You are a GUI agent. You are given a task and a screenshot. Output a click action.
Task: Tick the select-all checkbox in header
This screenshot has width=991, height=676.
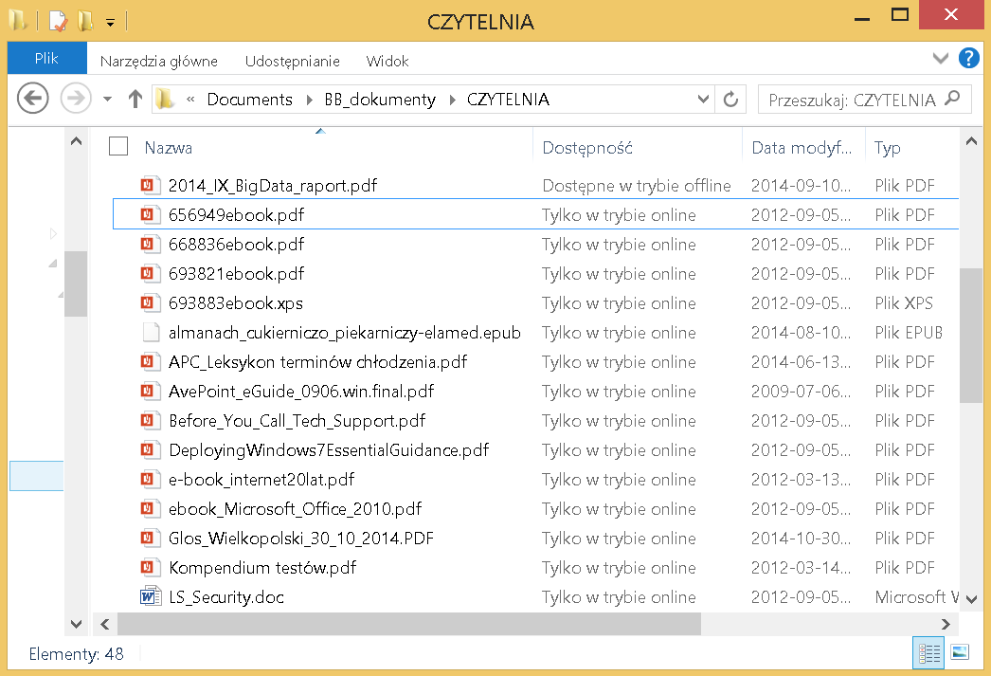click(x=118, y=146)
